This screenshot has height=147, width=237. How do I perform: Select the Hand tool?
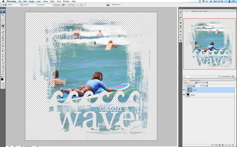[3, 71]
